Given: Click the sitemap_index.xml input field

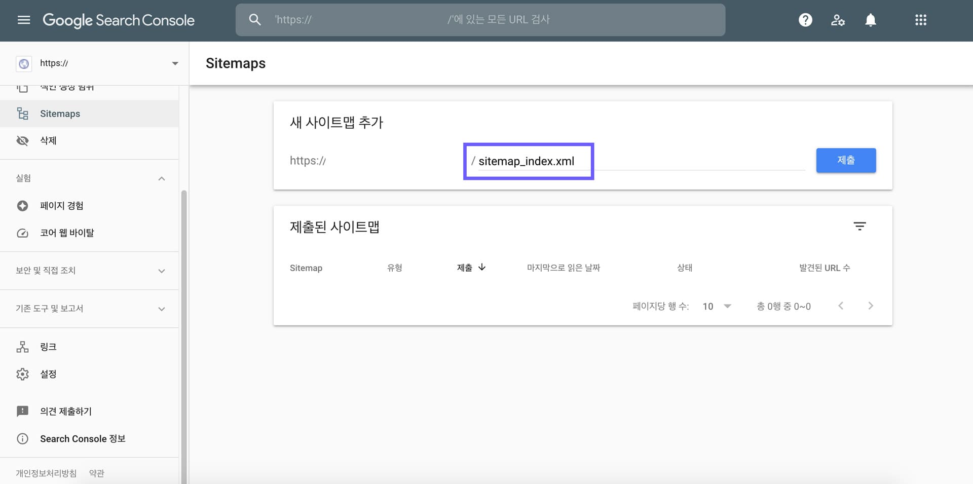Looking at the screenshot, I should click(x=529, y=161).
